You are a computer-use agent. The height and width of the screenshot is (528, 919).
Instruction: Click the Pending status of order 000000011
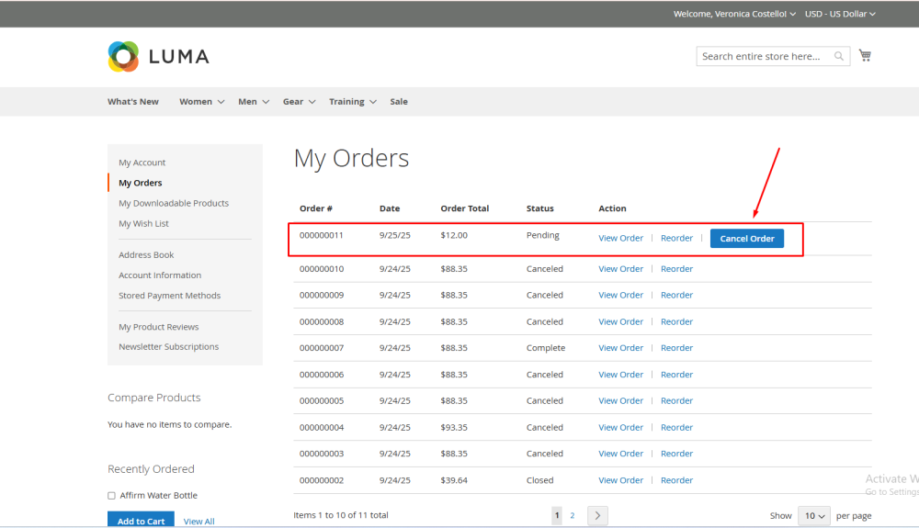coord(543,235)
